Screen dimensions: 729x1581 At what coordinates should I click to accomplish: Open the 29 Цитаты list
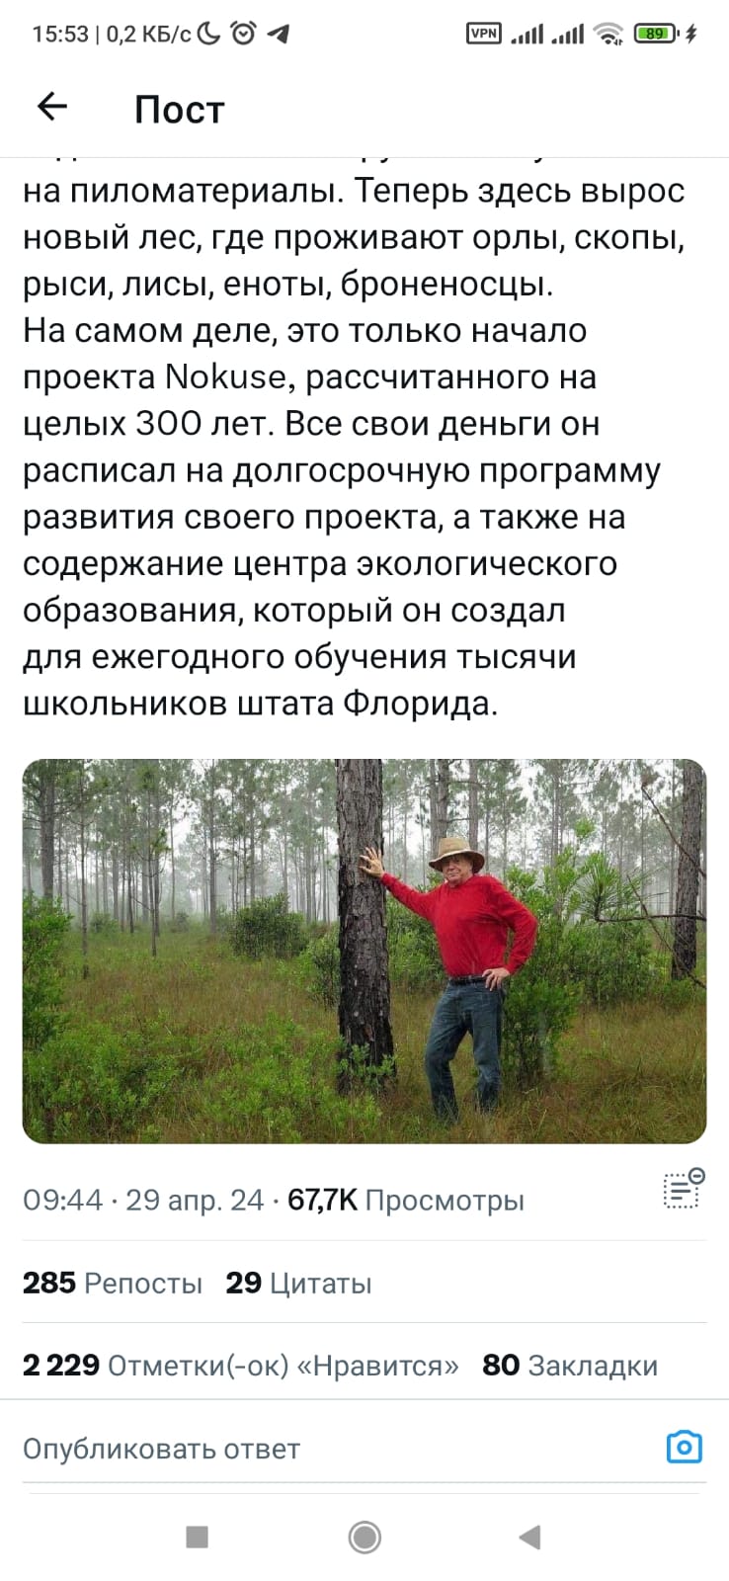(298, 1283)
